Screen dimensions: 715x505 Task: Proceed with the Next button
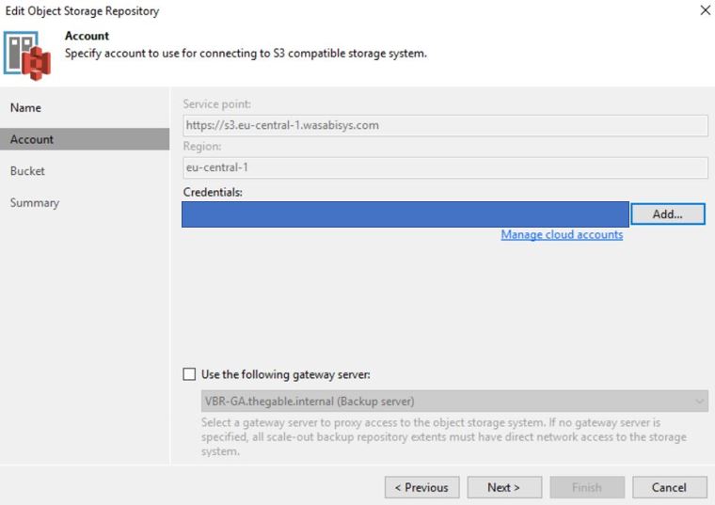click(x=504, y=487)
